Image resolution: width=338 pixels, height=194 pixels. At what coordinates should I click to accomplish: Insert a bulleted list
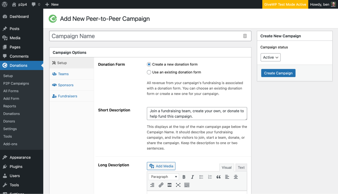click(201, 177)
